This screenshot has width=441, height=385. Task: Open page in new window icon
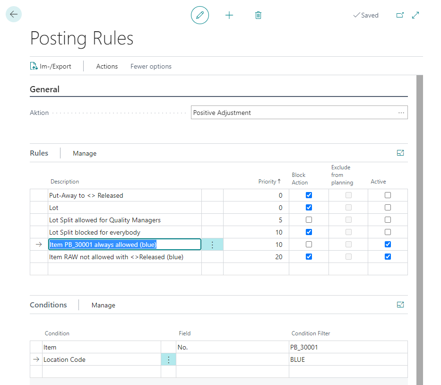(400, 15)
